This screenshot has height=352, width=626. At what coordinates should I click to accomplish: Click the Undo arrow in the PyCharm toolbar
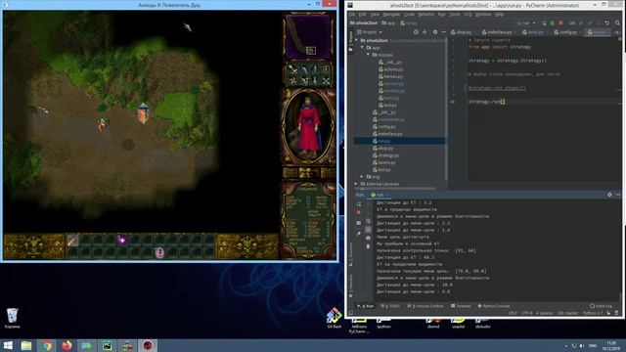coord(606,23)
